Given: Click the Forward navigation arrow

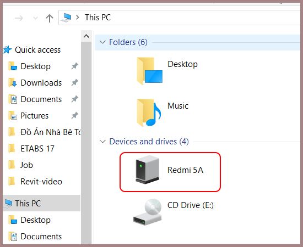Looking at the screenshot, I should pyautogui.click(x=19, y=18).
